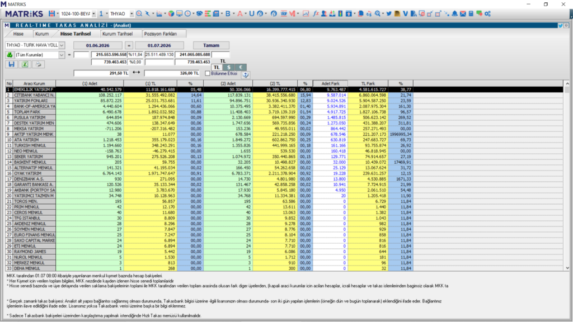Click the magnifier search icon in toolbar

click(139, 13)
